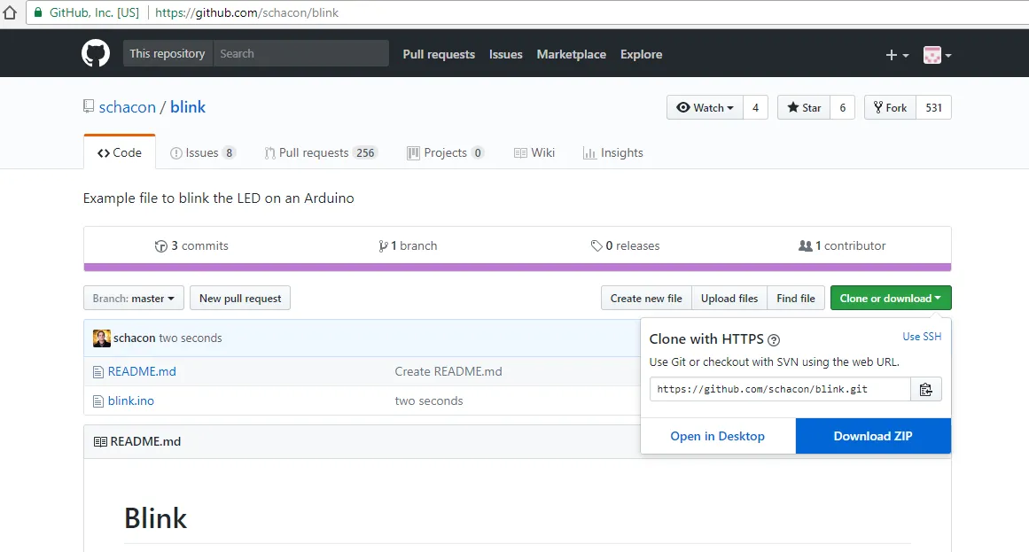Click the purple language bar

tap(517, 267)
